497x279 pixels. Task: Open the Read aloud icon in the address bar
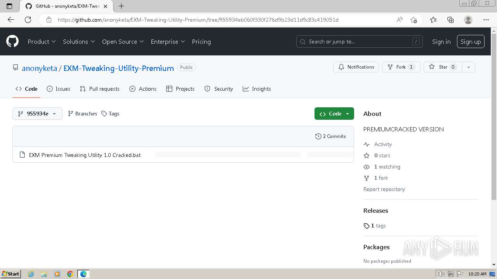pos(400,20)
